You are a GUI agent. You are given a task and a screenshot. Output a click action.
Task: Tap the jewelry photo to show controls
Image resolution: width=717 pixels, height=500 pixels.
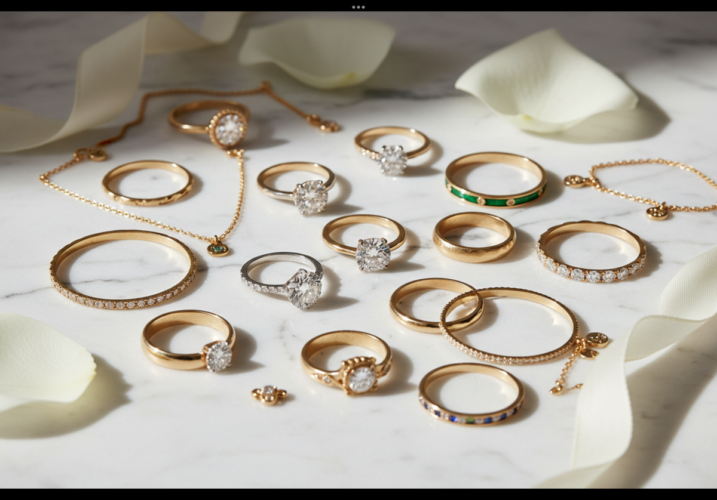(358, 250)
